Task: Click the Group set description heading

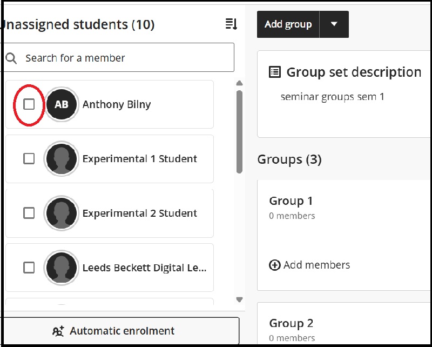Action: click(x=354, y=72)
